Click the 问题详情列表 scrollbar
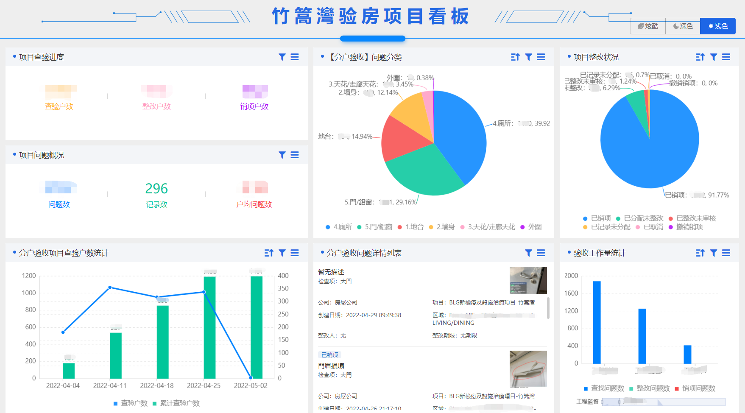Screen dimensions: 745x413 pyautogui.click(x=548, y=308)
